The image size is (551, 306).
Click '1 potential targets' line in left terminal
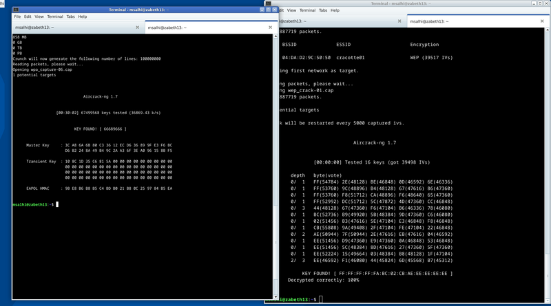(x=34, y=75)
